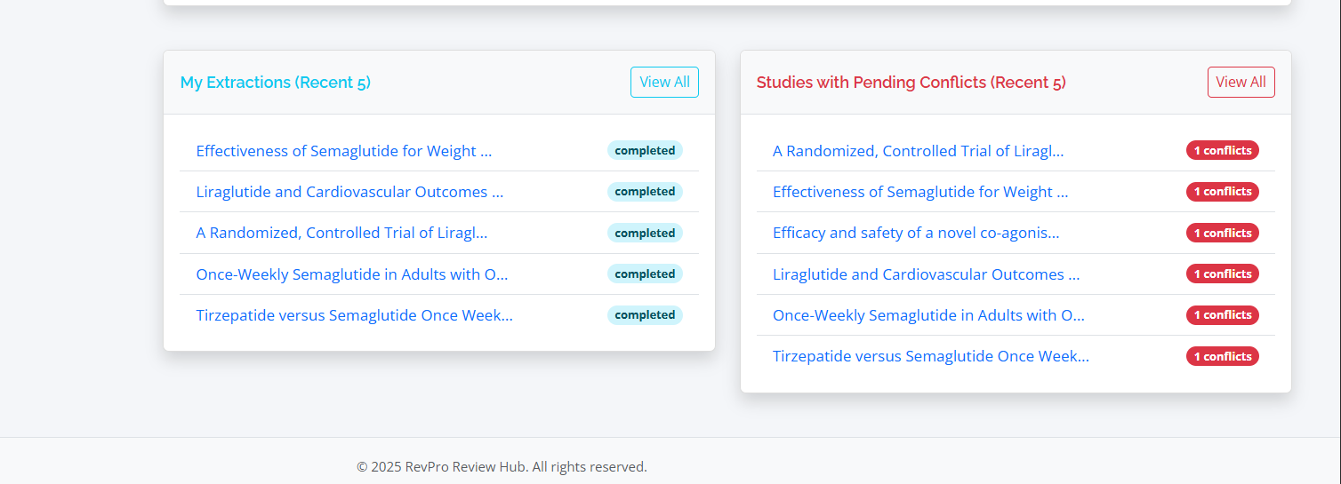Open A Randomized, Controlled Trial extraction
The width and height of the screenshot is (1341, 484).
(x=341, y=233)
